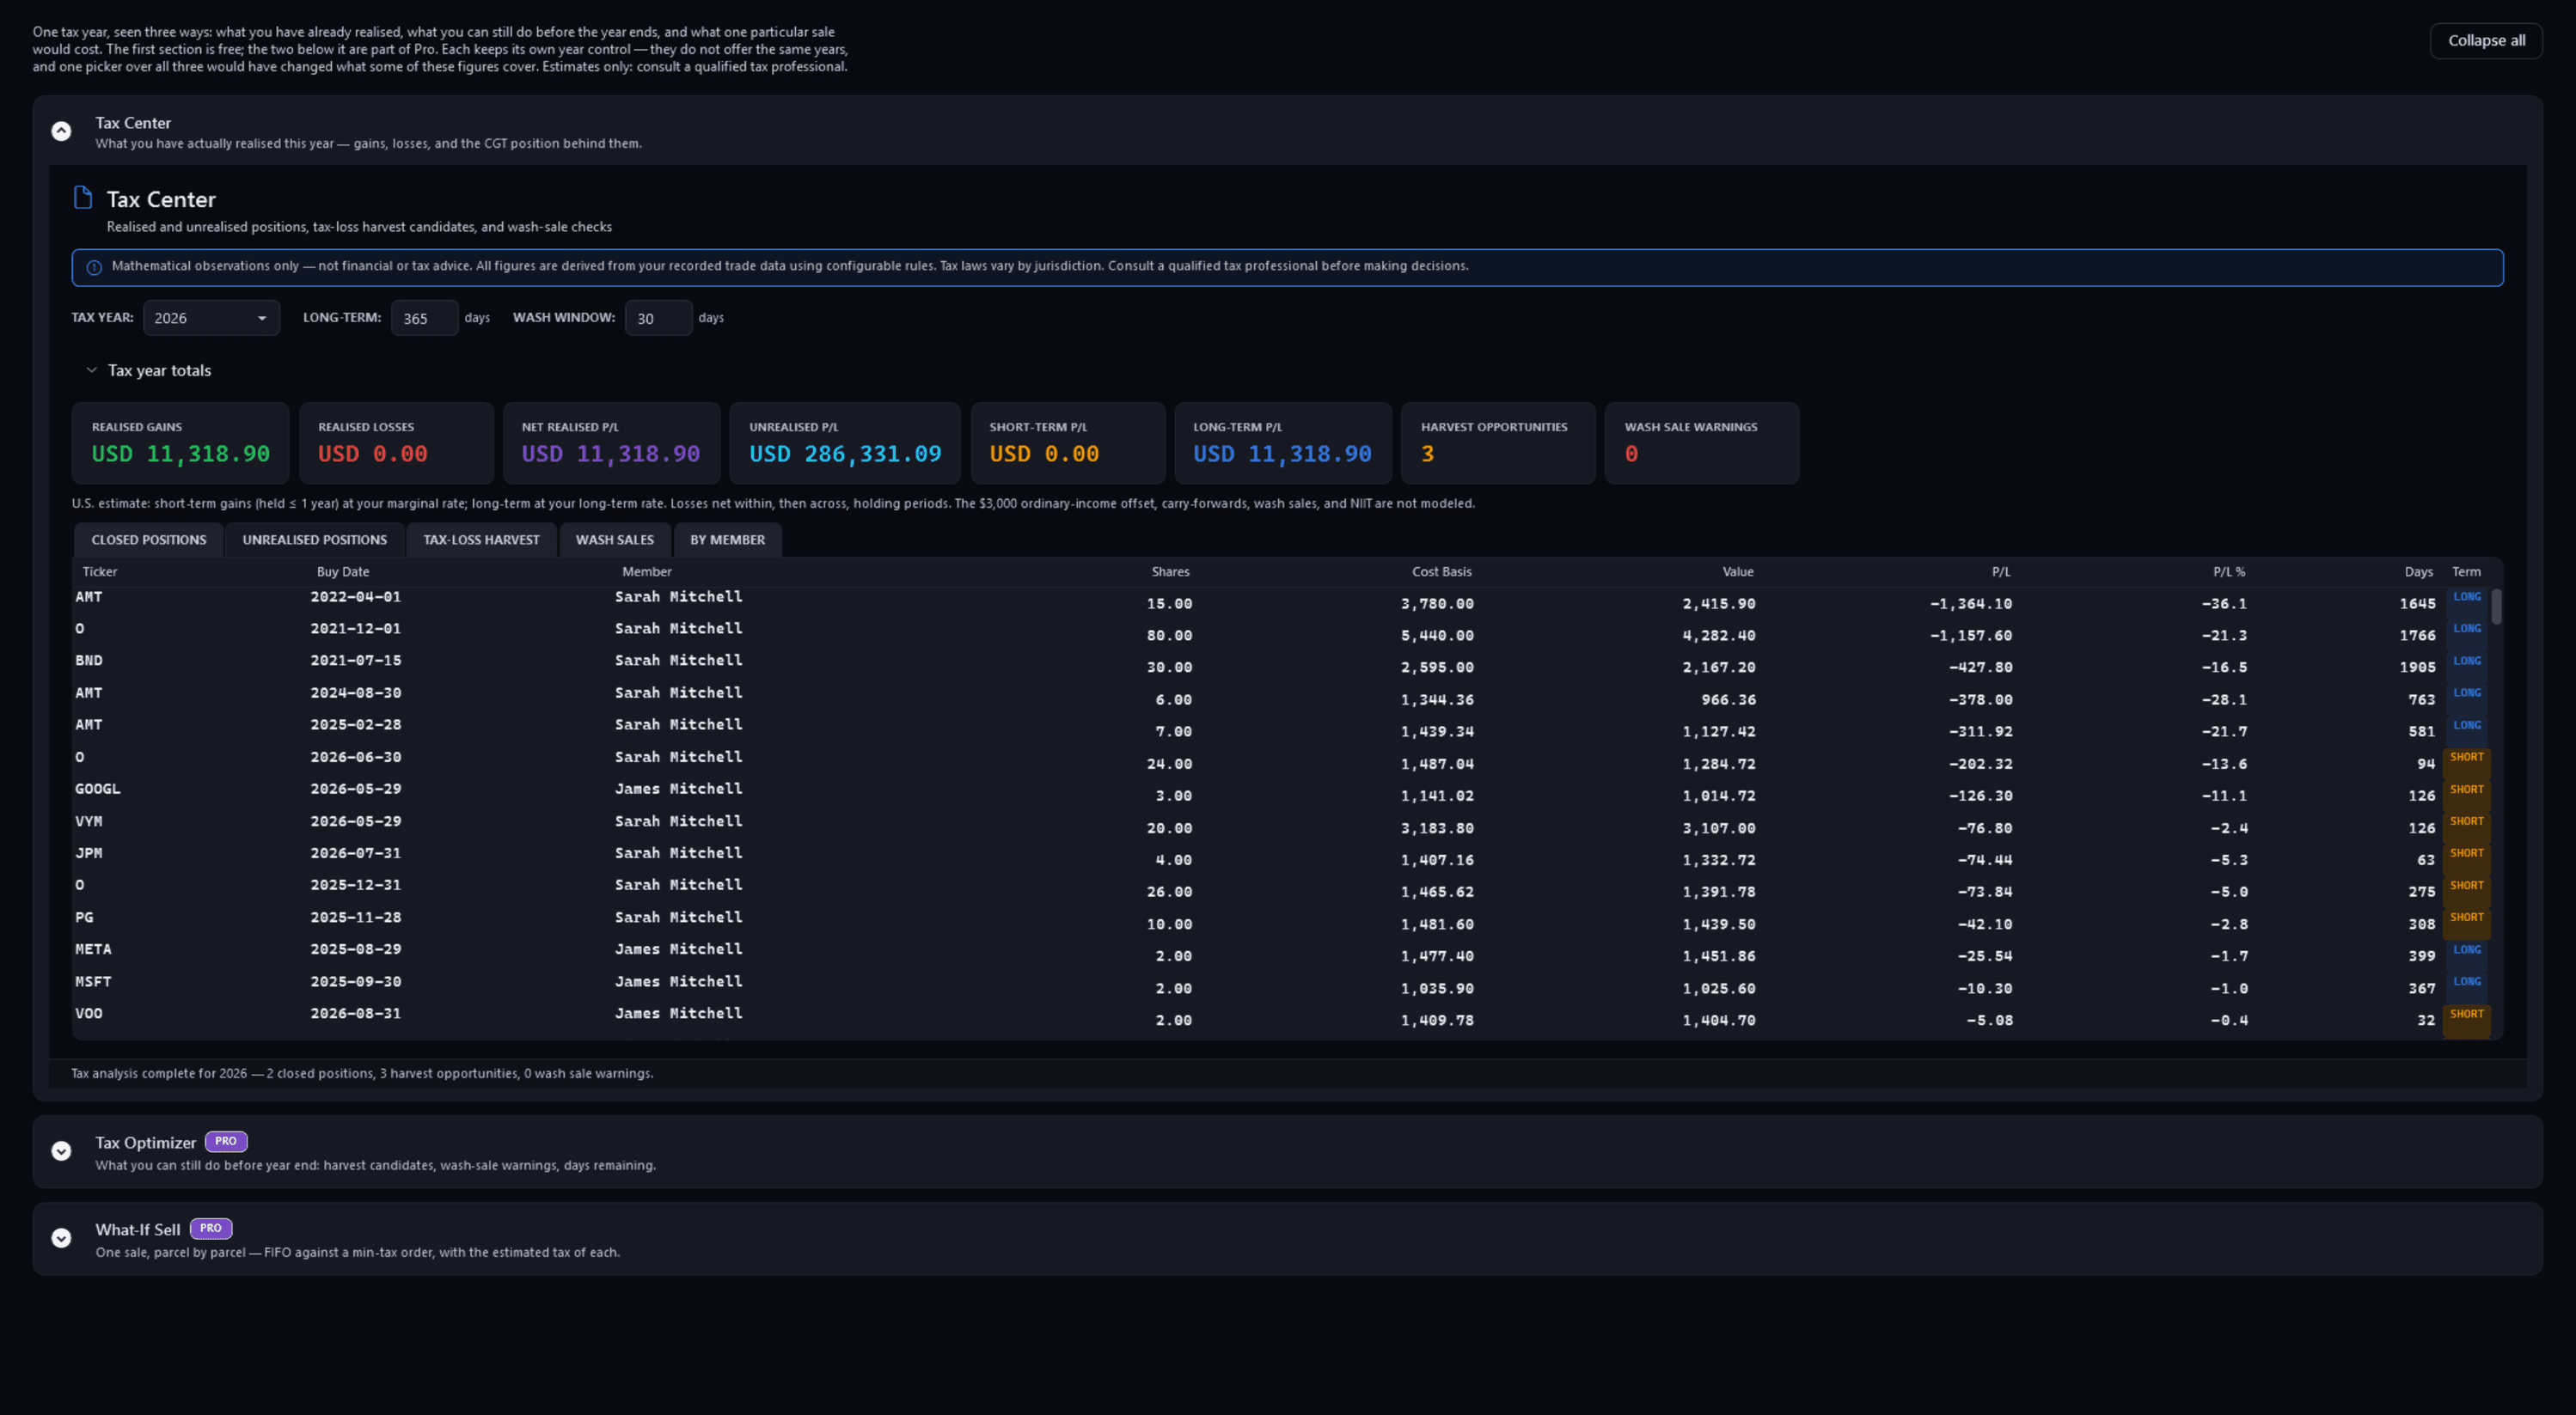Screen dimensions: 2576x1415
Task: Sort by the Buy Date column header
Action: pyautogui.click(x=343, y=571)
